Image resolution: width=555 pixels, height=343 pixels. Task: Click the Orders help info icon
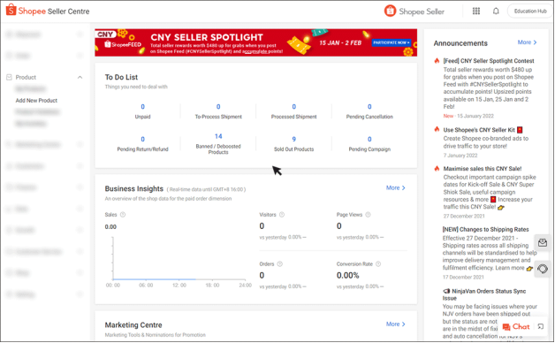[x=279, y=263]
